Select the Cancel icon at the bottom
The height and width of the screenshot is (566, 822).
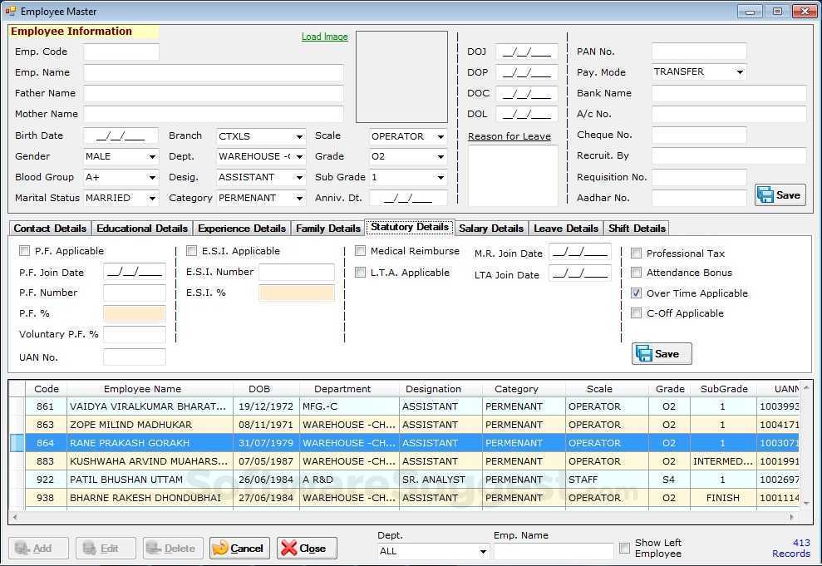(222, 548)
